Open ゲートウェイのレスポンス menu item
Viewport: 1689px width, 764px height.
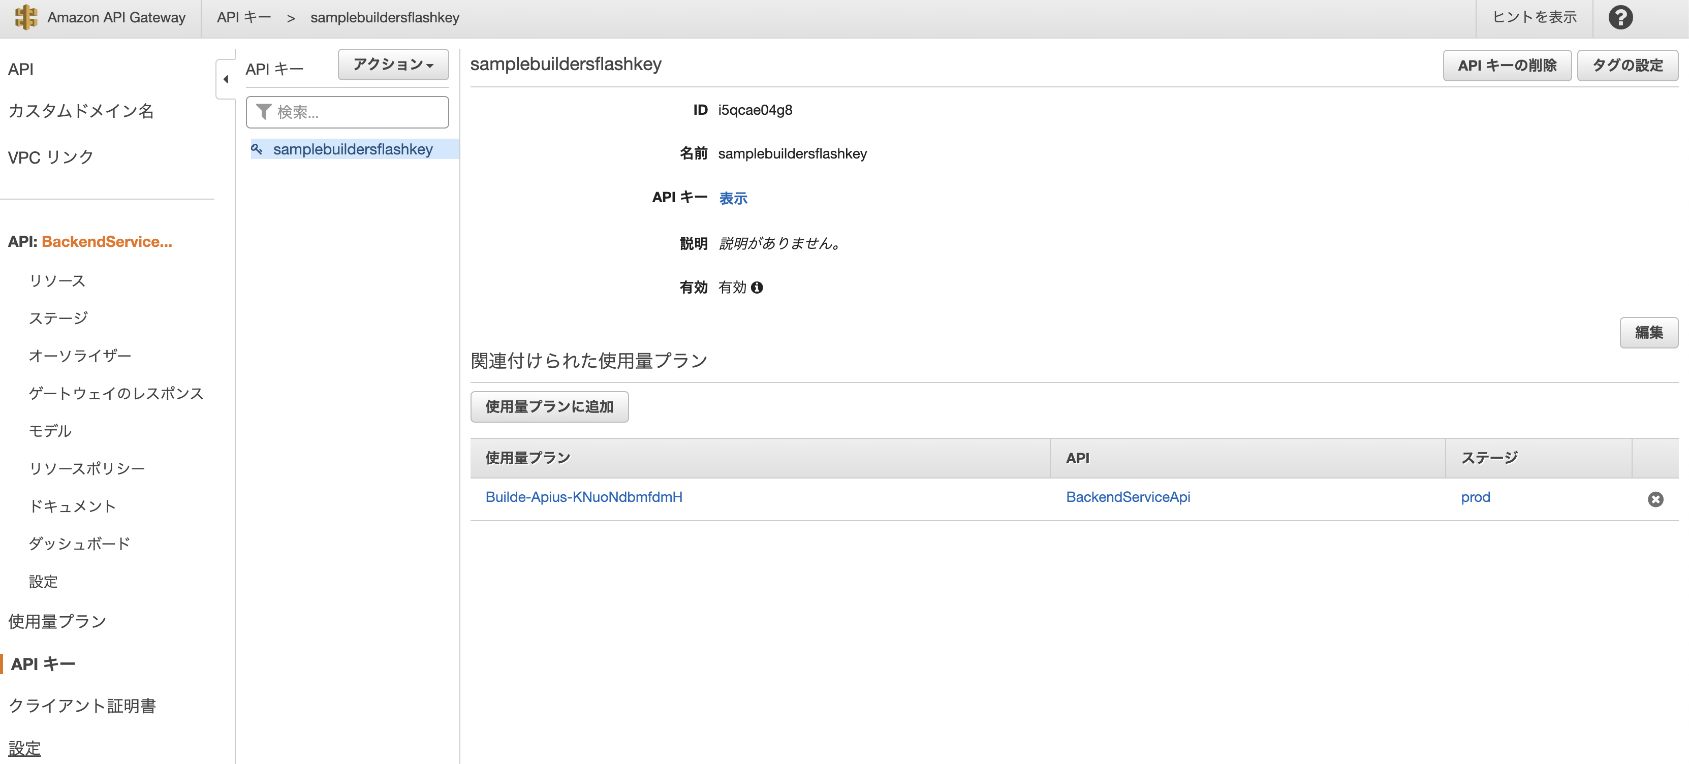116,394
